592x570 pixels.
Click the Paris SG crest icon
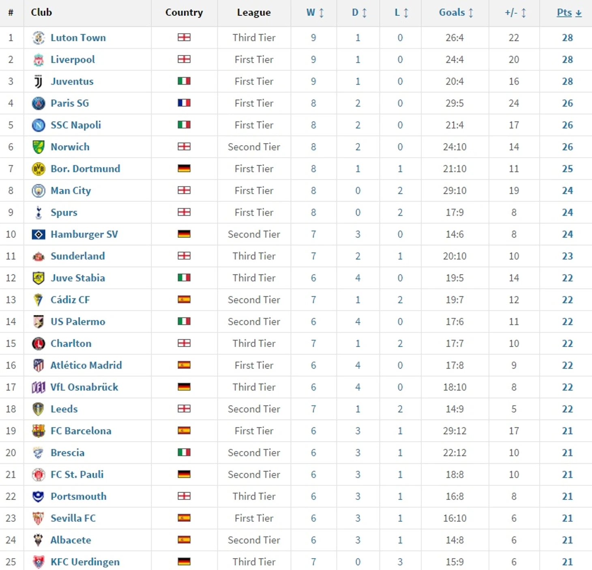tap(39, 103)
